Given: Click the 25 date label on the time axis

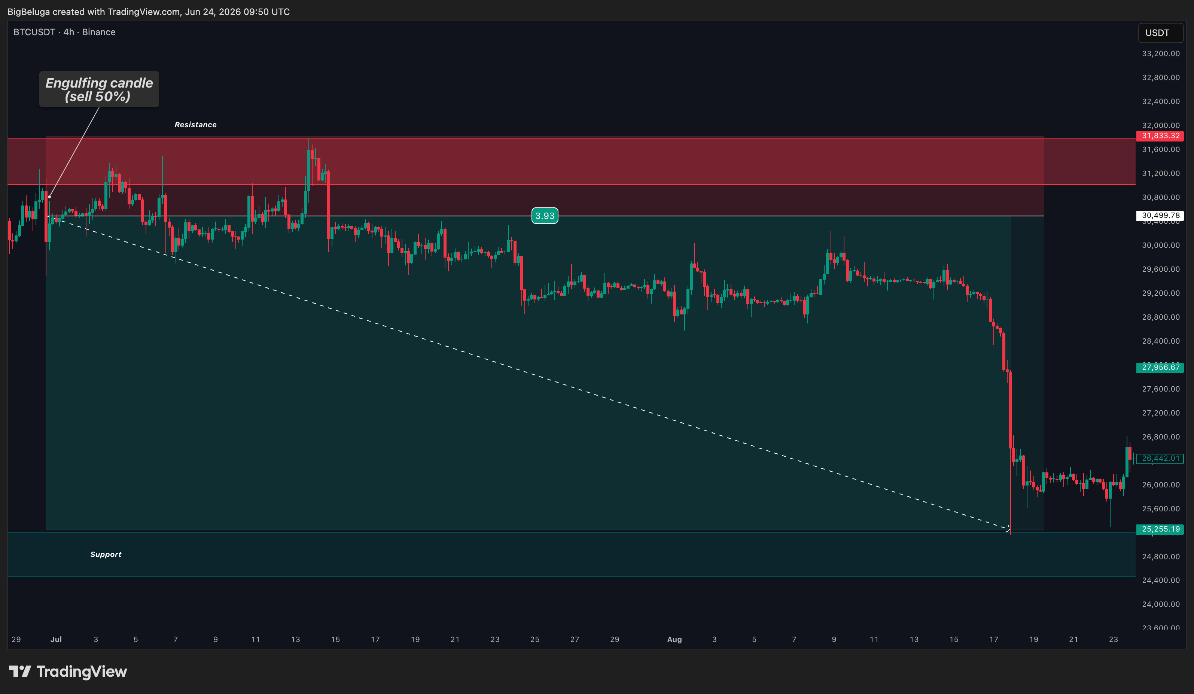Looking at the screenshot, I should coord(535,639).
